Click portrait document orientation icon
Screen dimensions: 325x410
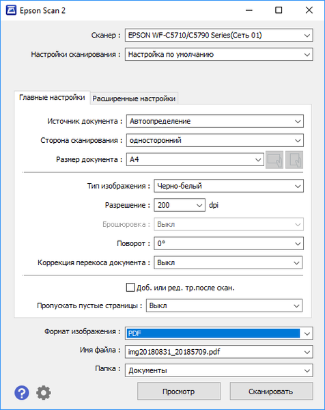294,159
